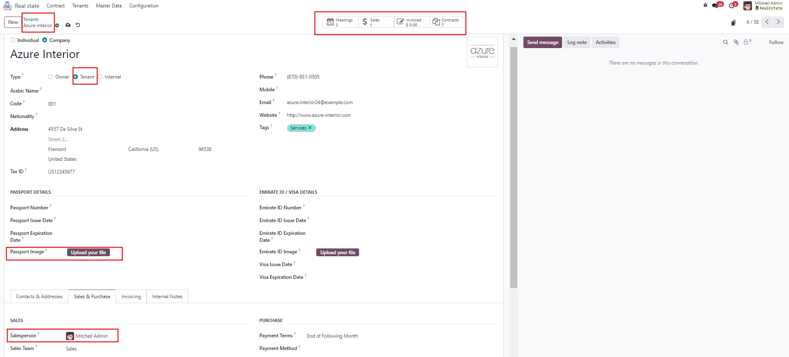Click the bookmark icon near pager
The height and width of the screenshot is (357, 789).
click(x=733, y=23)
